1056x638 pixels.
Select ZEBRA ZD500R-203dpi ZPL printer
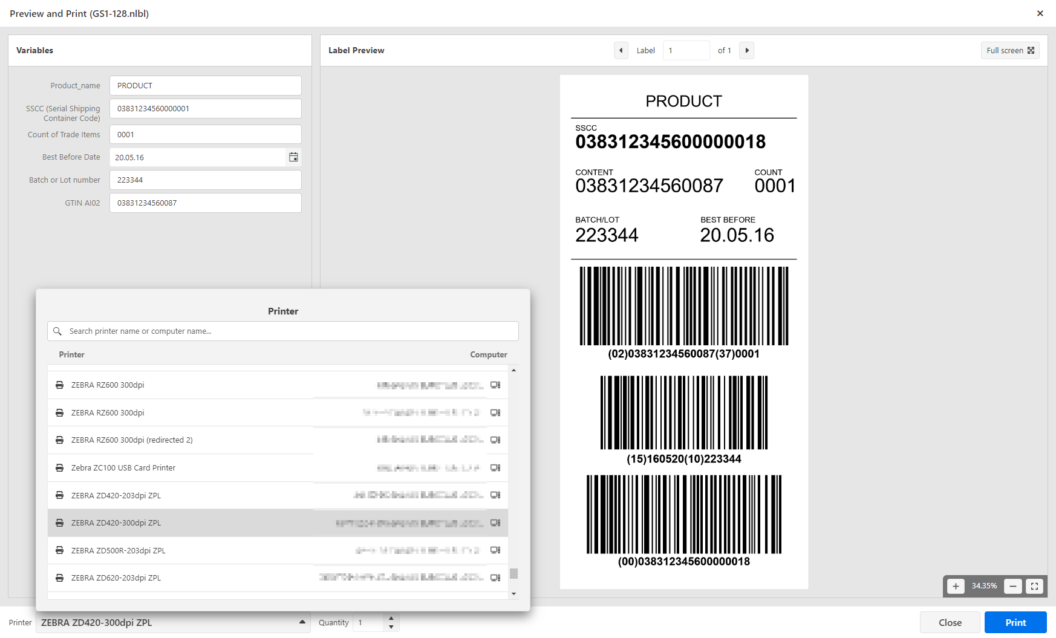(119, 550)
